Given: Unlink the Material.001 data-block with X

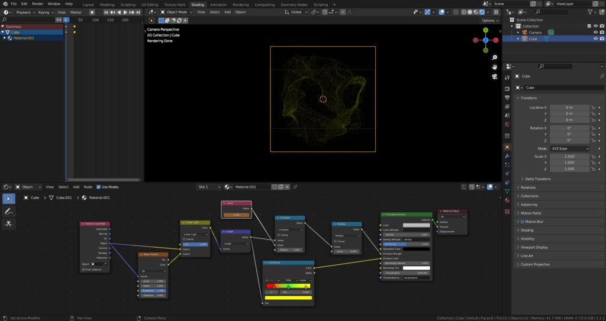Looking at the screenshot, I should pyautogui.click(x=287, y=187).
